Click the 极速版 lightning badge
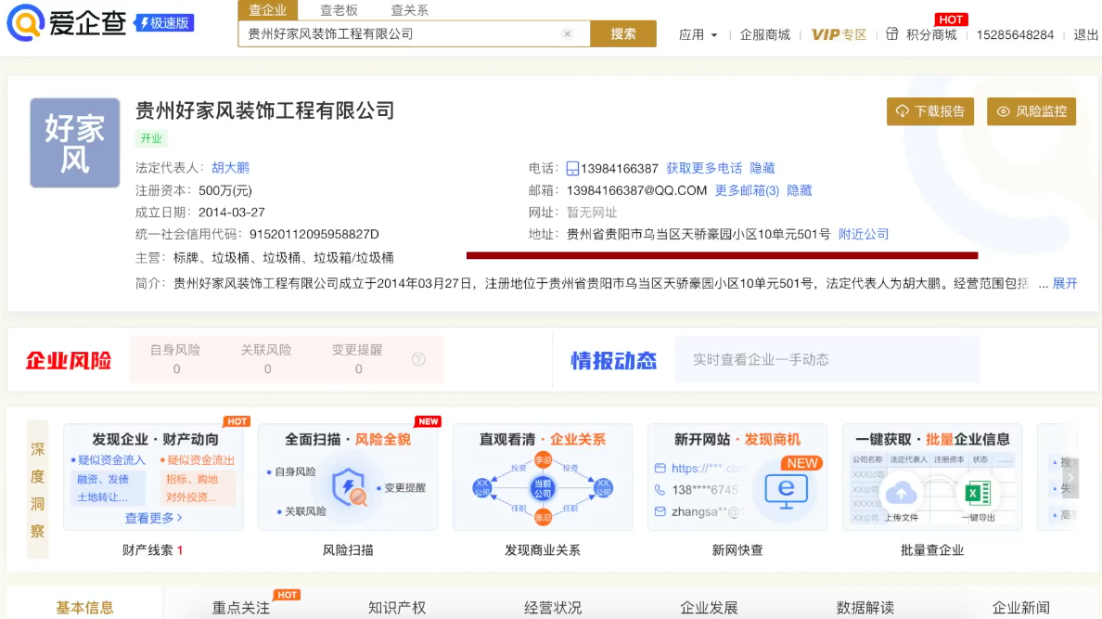 tap(164, 22)
